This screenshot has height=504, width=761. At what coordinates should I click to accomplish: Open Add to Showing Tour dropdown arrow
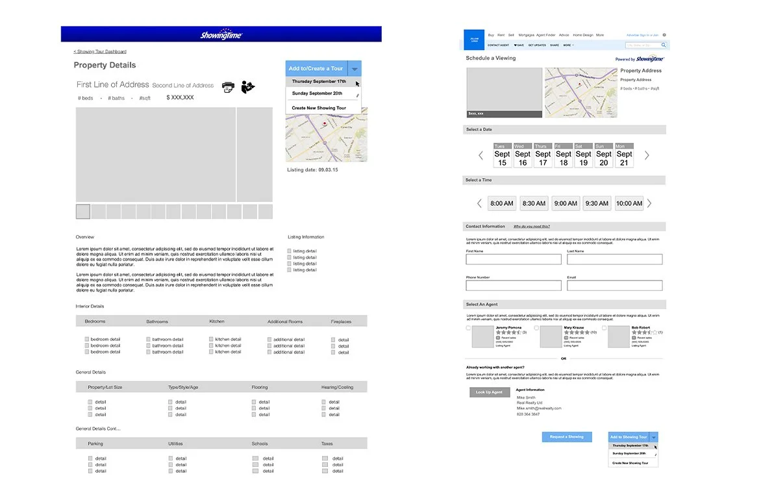point(654,437)
